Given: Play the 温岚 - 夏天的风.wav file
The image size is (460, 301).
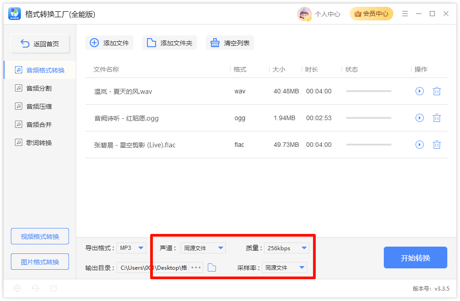Looking at the screenshot, I should click(419, 91).
